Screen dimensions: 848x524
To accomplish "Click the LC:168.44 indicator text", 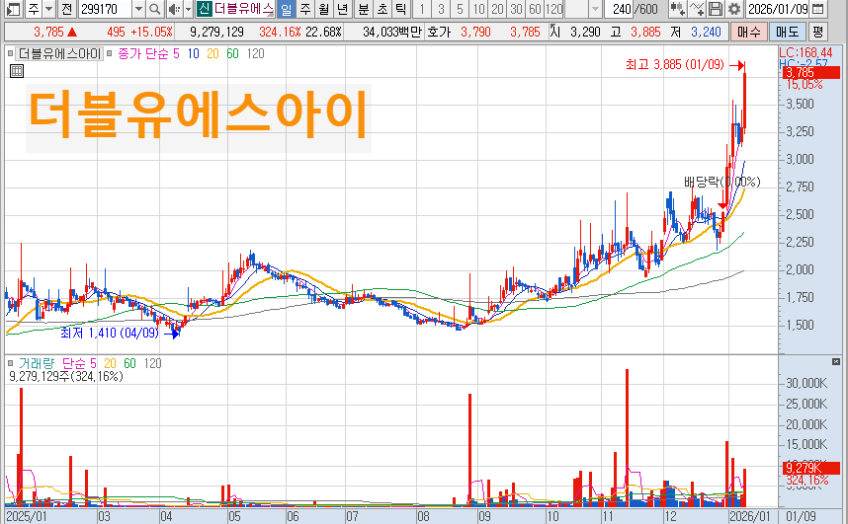I will pyautogui.click(x=806, y=52).
